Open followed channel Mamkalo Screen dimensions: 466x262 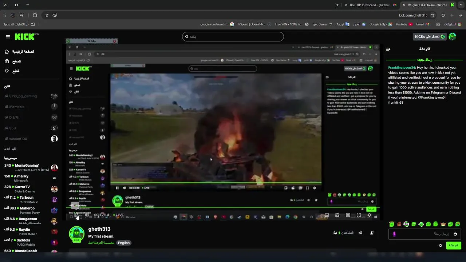coord(31,107)
